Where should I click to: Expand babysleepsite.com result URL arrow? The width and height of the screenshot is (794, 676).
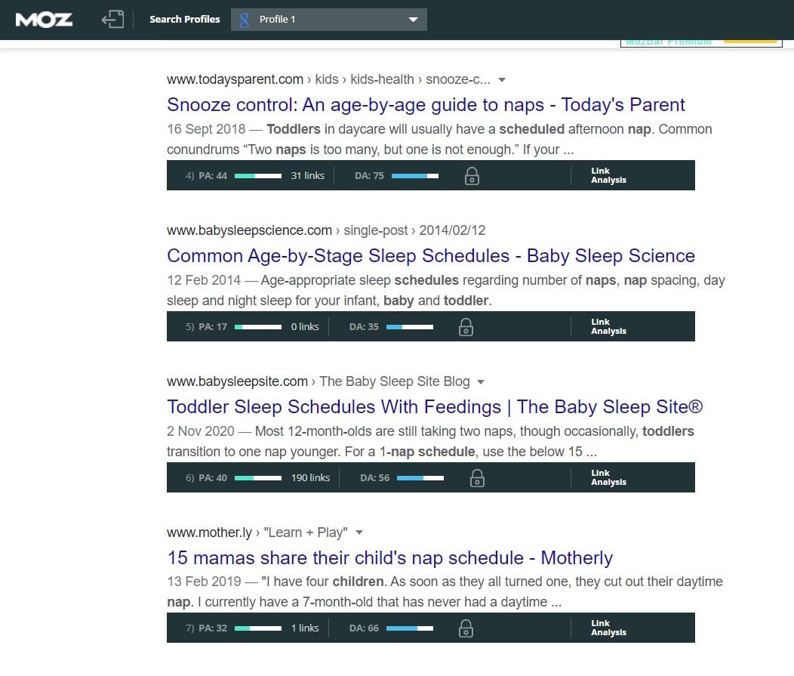click(x=481, y=381)
